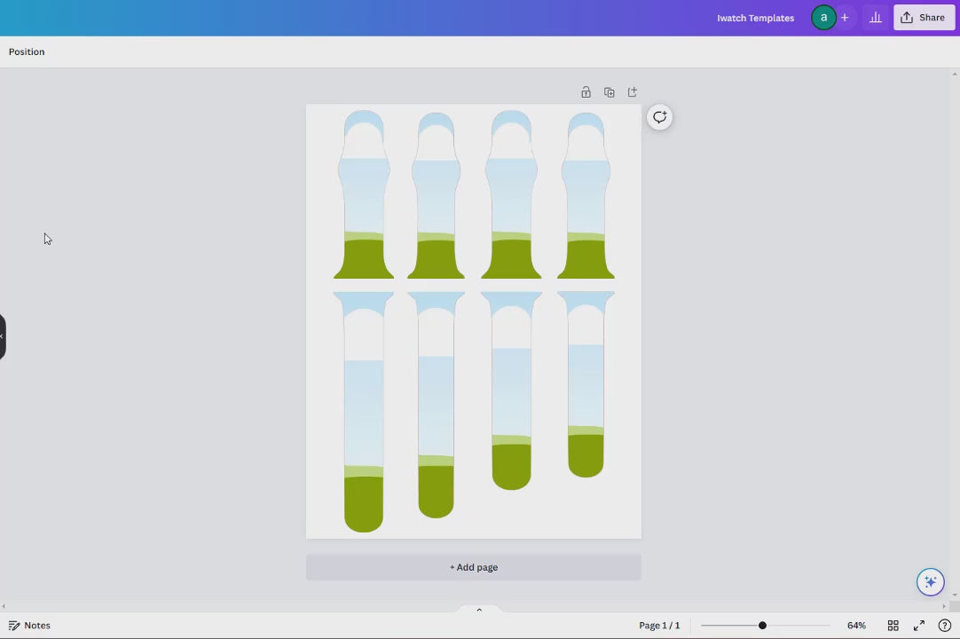Image resolution: width=960 pixels, height=639 pixels.
Task: Open the analytics bar chart icon
Action: pos(876,18)
